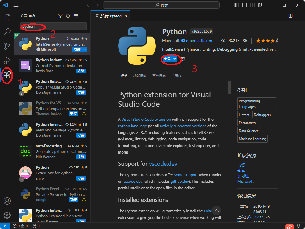This screenshot has width=305, height=229.
Task: Select the Formatters category tag
Action: coord(247,123)
